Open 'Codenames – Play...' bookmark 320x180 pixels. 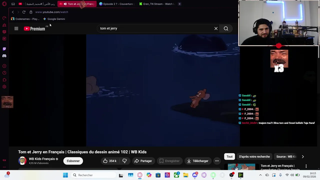tap(25, 19)
